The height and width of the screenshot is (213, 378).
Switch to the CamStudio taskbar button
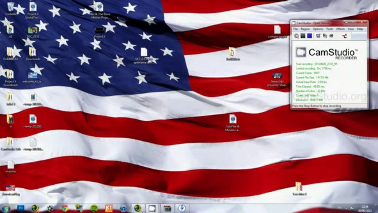click(152, 208)
